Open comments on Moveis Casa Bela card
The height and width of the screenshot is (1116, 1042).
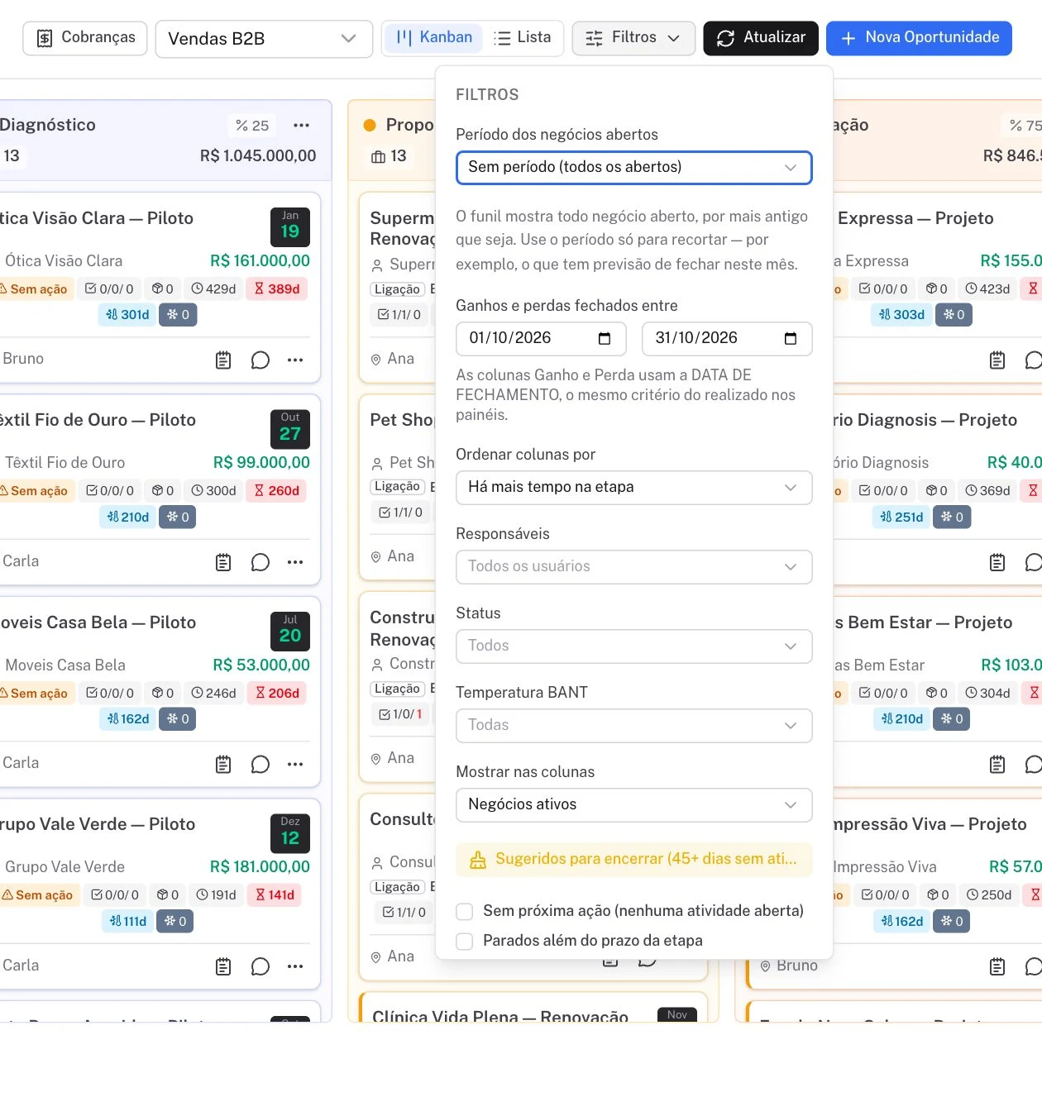260,765
